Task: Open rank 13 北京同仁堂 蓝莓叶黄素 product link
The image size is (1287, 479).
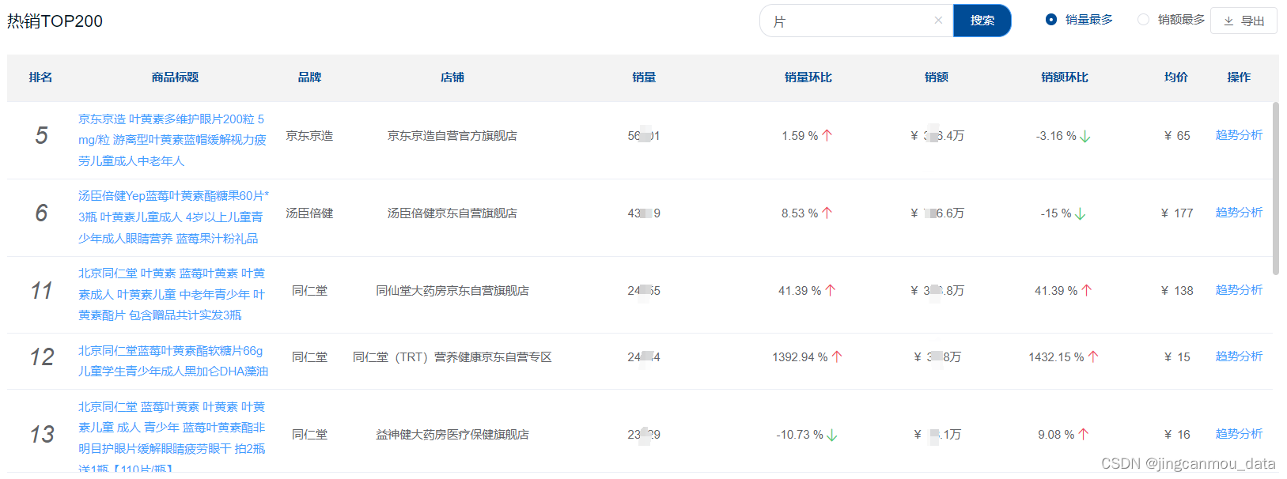Action: pos(172,438)
